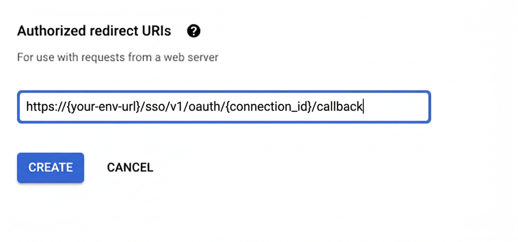Click the tooltip icon beside the heading
This screenshot has width=518, height=242.
(194, 31)
